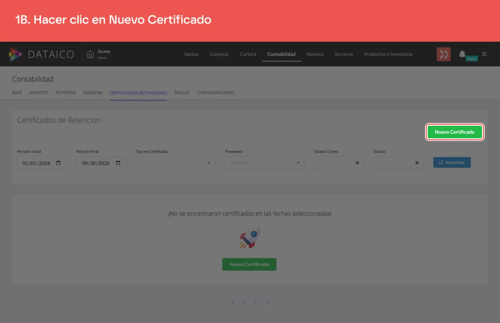Open the Terceros menu

click(344, 54)
